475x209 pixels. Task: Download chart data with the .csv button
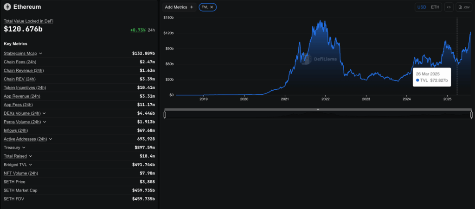pos(464,7)
